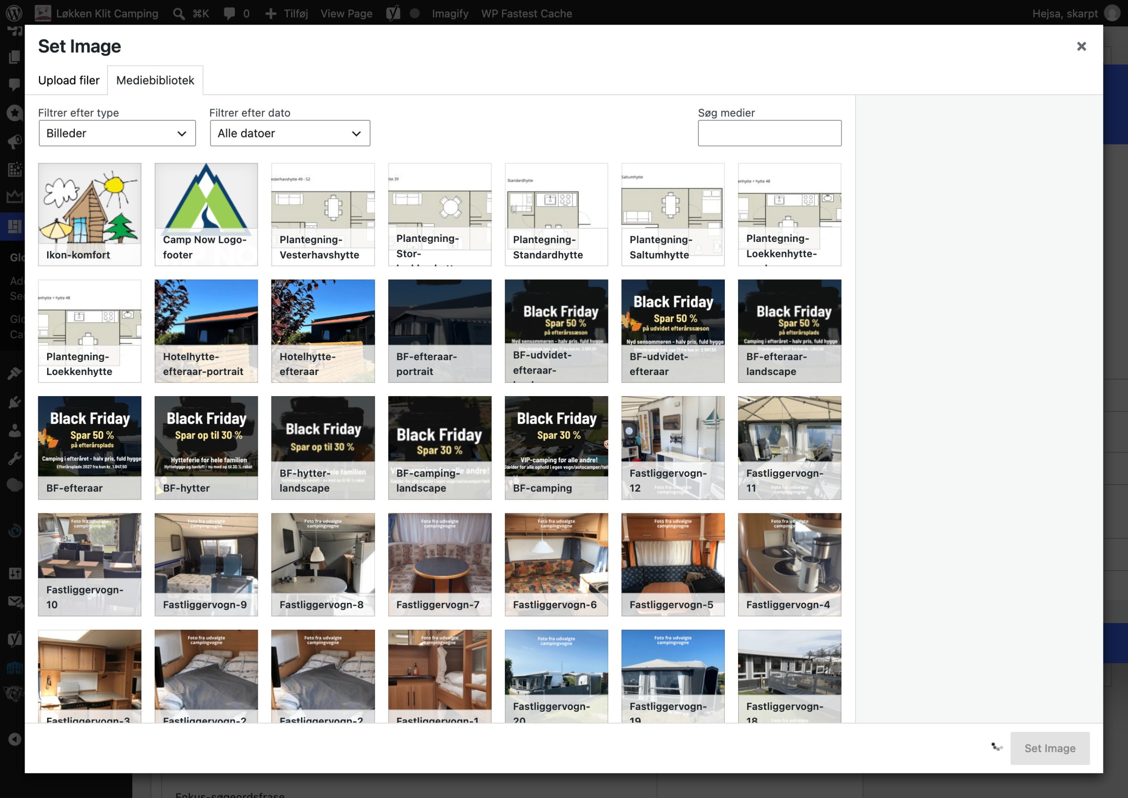The image size is (1128, 798).
Task: Click the WordPress logo icon
Action: click(x=14, y=13)
